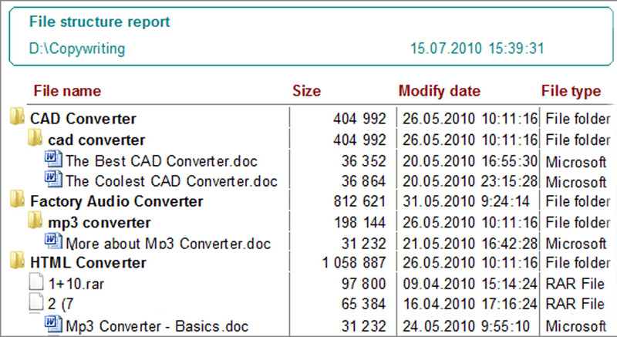The image size is (617, 337).
Task: Click modify date 21.05.2010 16:42:28
Action: click(x=470, y=244)
